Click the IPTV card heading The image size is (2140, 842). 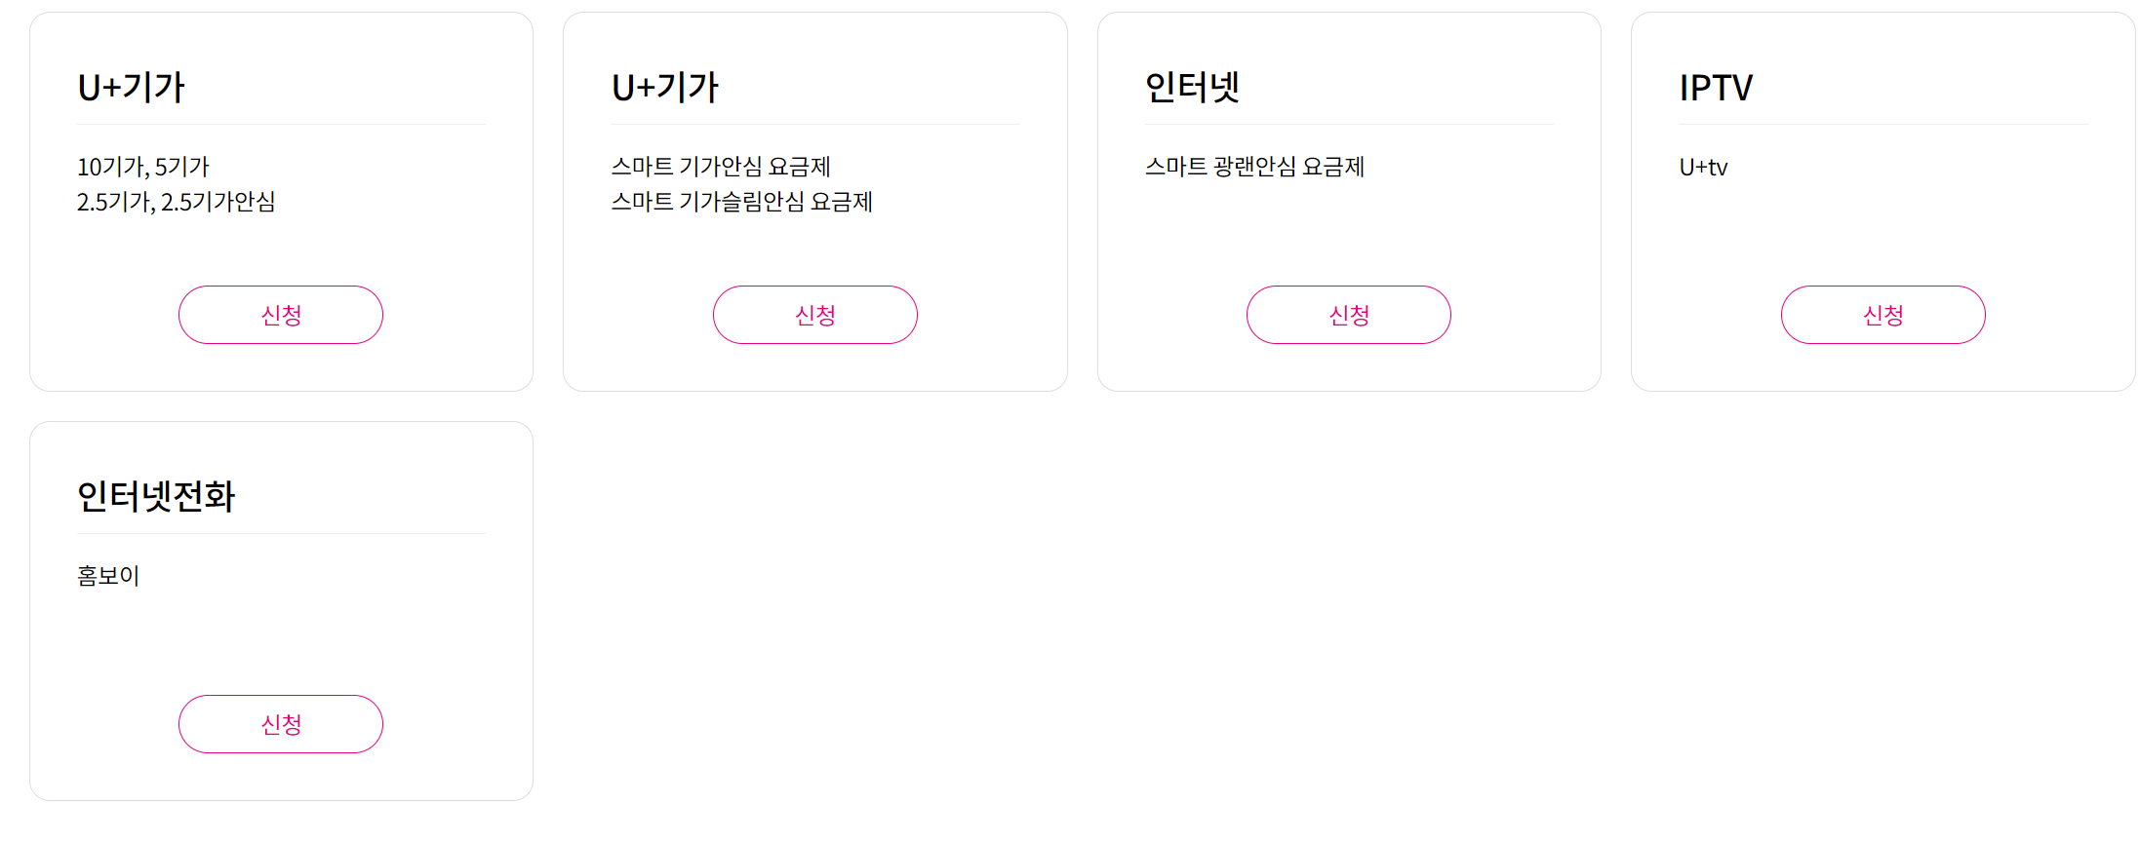tap(1716, 88)
